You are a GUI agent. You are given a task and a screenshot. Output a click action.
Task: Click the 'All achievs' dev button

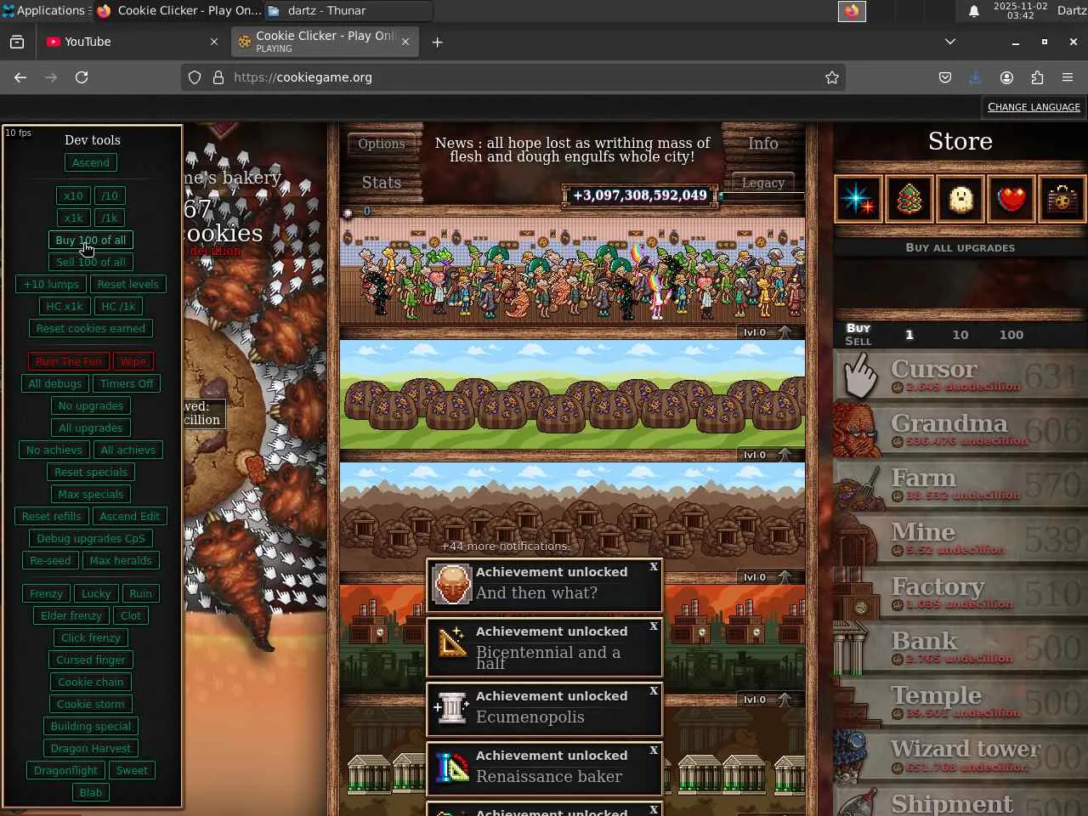pyautogui.click(x=127, y=450)
